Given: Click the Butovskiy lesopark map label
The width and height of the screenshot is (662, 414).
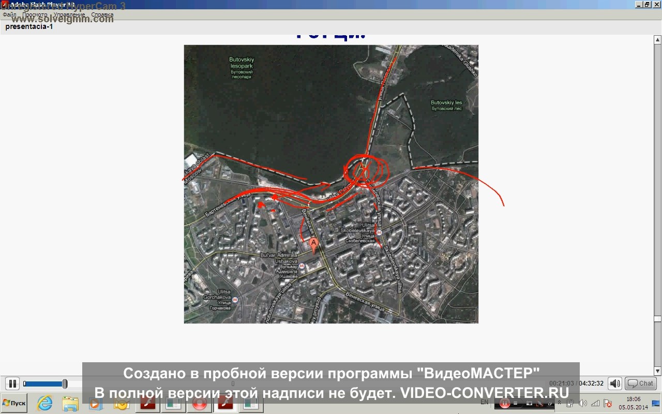Looking at the screenshot, I should (242, 68).
